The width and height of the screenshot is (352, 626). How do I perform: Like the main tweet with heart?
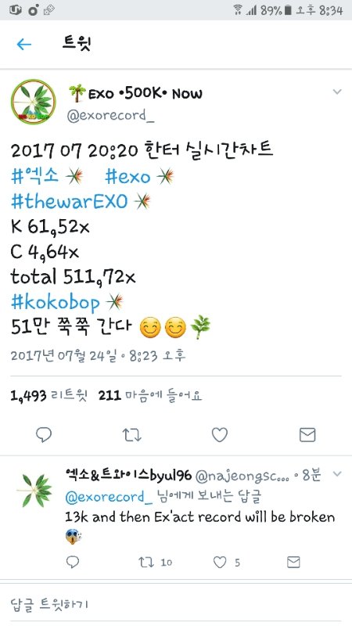[x=220, y=435]
